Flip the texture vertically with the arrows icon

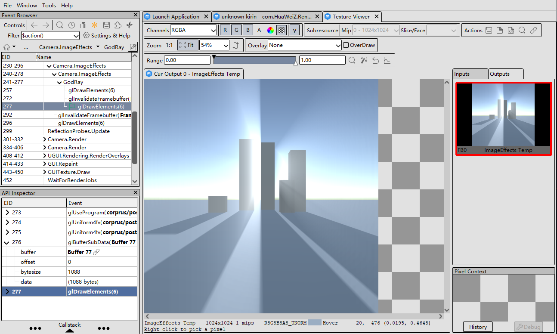click(x=235, y=45)
